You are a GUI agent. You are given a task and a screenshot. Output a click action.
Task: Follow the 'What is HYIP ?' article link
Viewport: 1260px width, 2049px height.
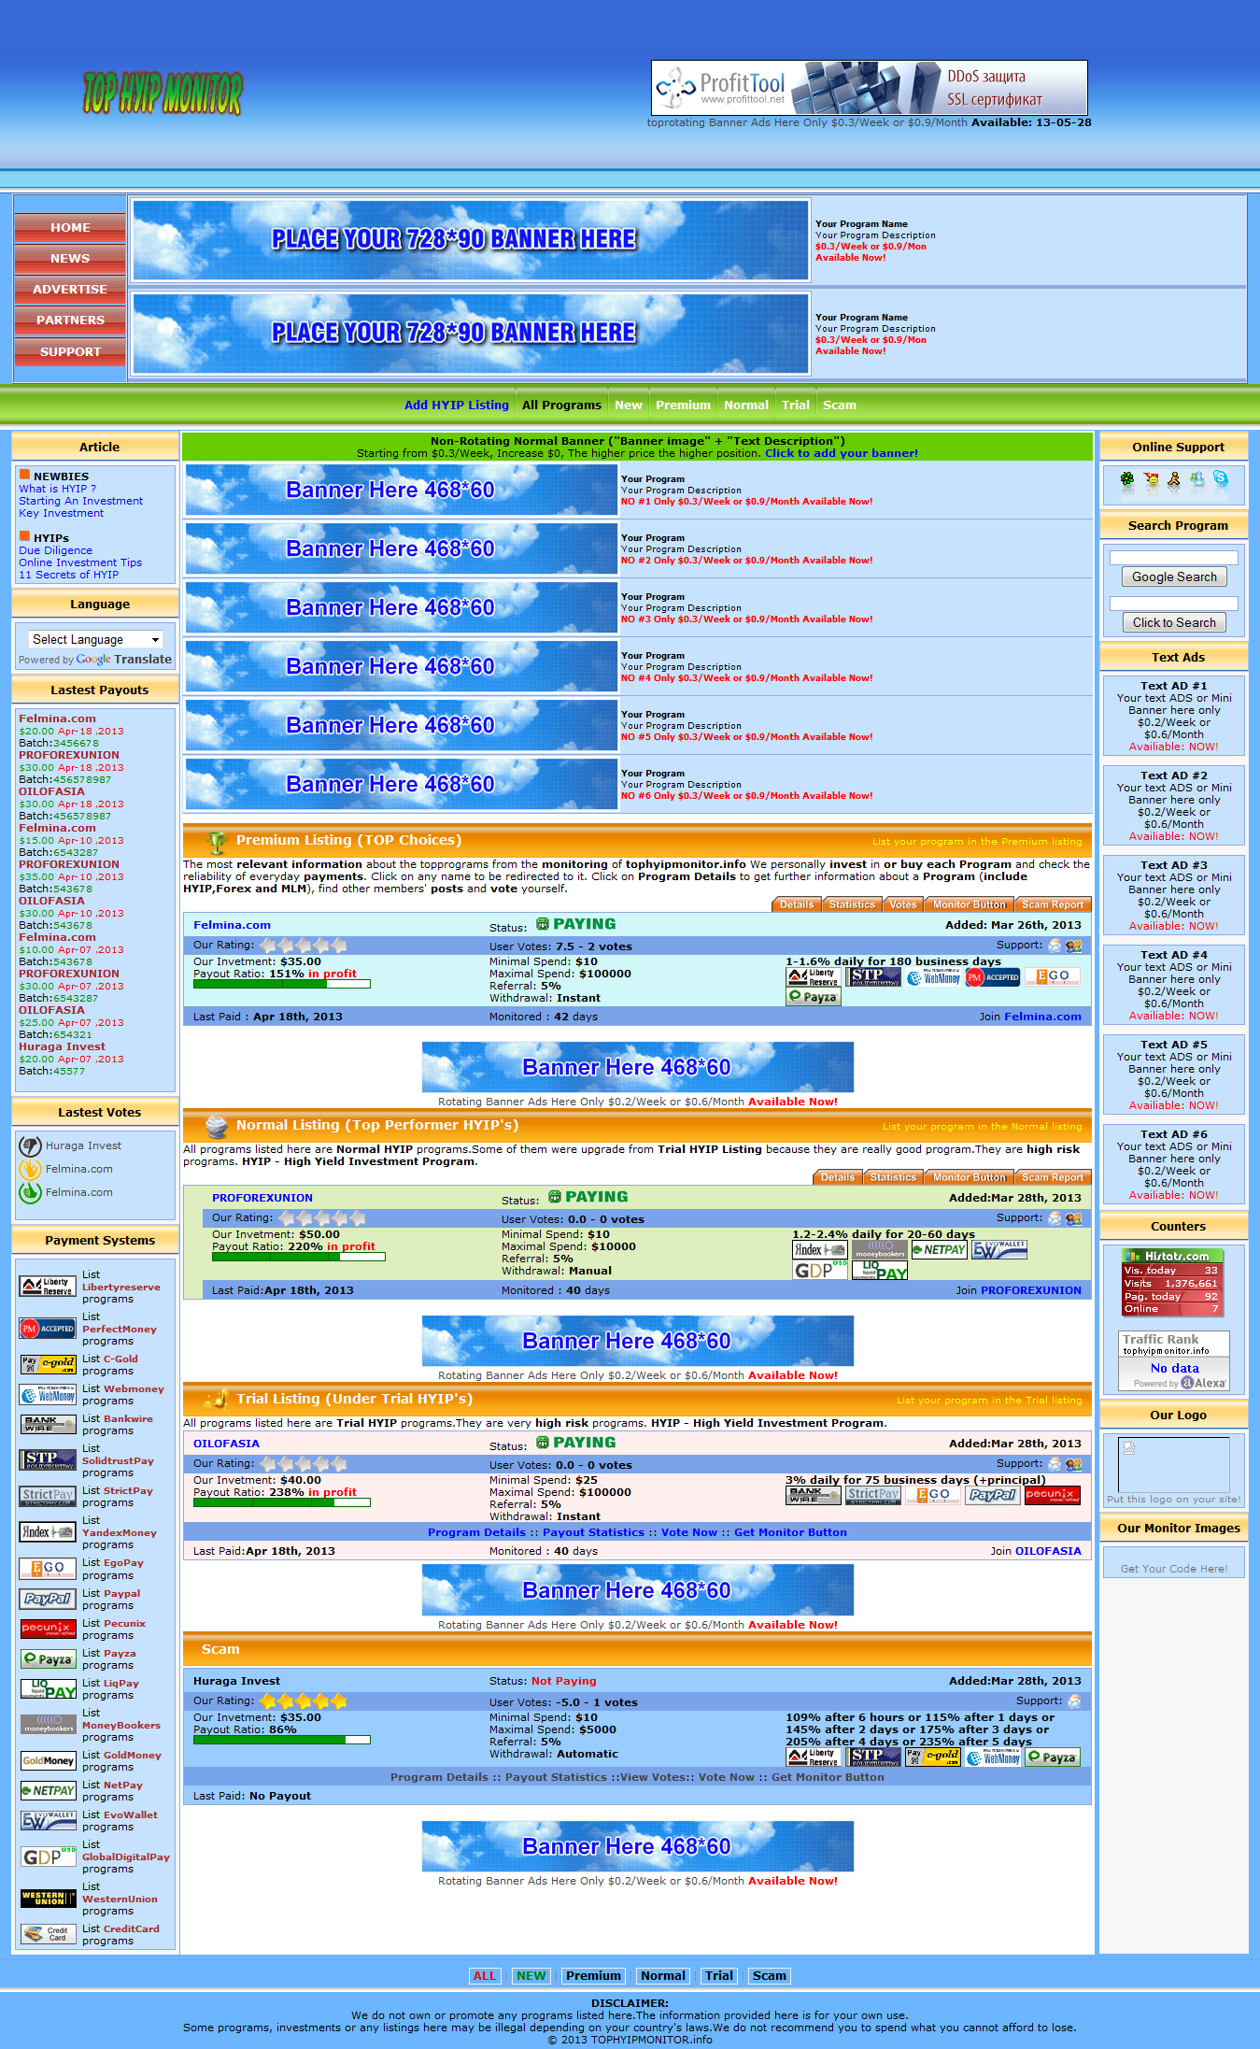coord(57,489)
